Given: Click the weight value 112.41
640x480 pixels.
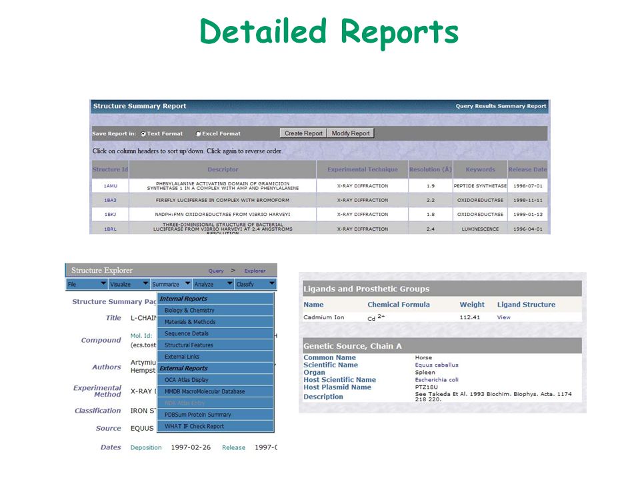Looking at the screenshot, I should tap(470, 317).
